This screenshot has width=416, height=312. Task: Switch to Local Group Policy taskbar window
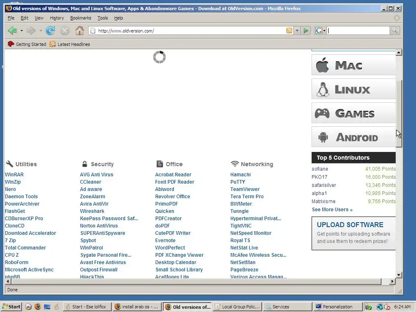(237, 307)
